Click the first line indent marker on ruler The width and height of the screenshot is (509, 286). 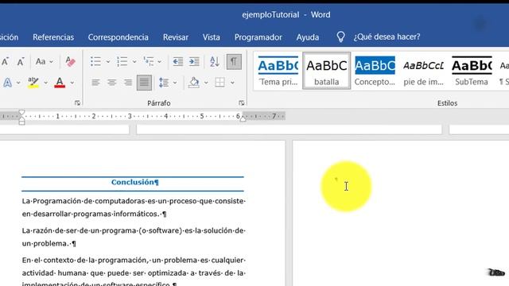tap(21, 113)
